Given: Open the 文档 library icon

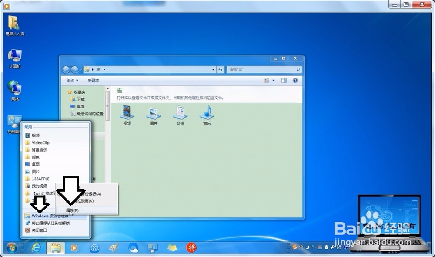Looking at the screenshot, I should 181,115.
